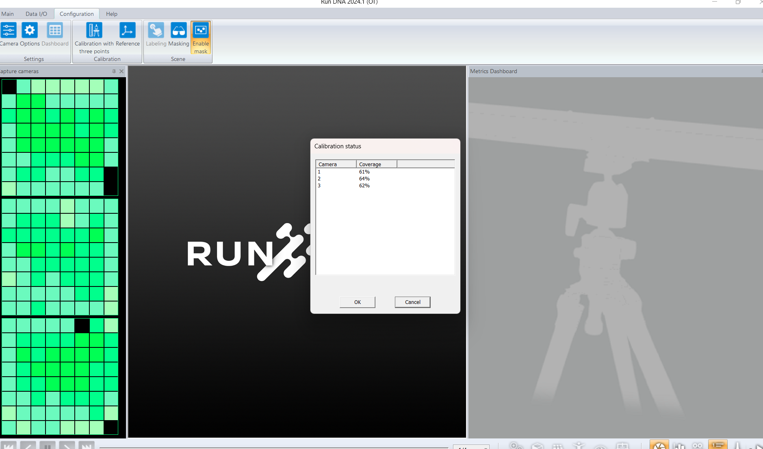Sort by the Camera column header
The height and width of the screenshot is (449, 763).
[336, 165]
